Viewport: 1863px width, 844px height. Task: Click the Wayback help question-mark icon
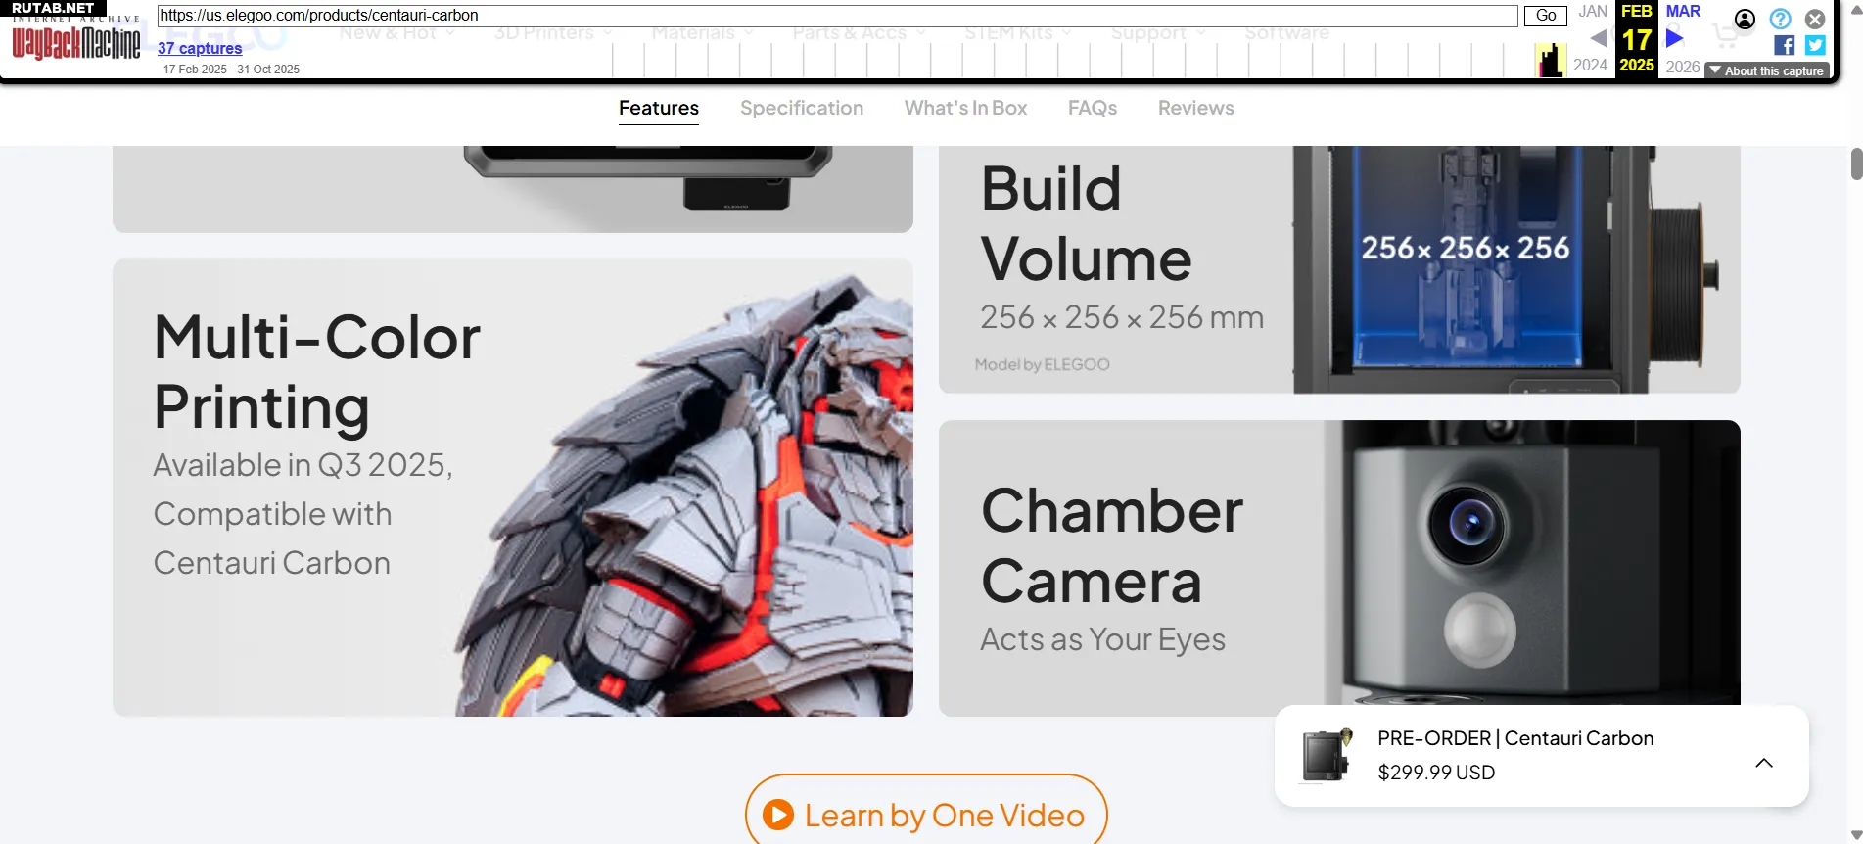coord(1780,19)
